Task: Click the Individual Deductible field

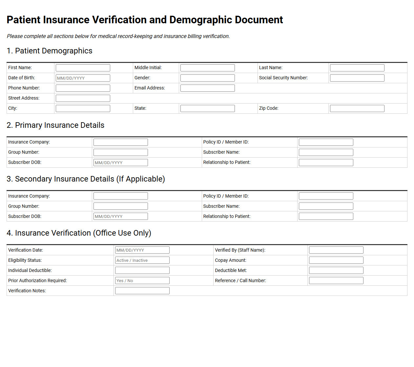Action: (x=142, y=270)
